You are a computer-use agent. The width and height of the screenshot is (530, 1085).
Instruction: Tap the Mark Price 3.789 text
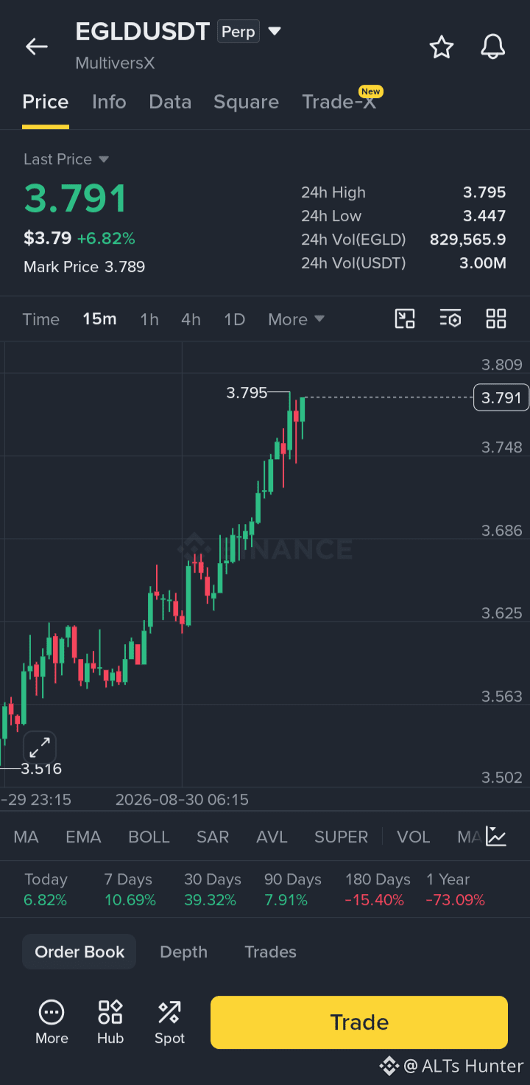pos(84,267)
